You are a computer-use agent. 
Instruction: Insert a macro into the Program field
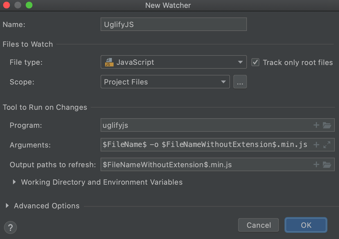(x=316, y=125)
